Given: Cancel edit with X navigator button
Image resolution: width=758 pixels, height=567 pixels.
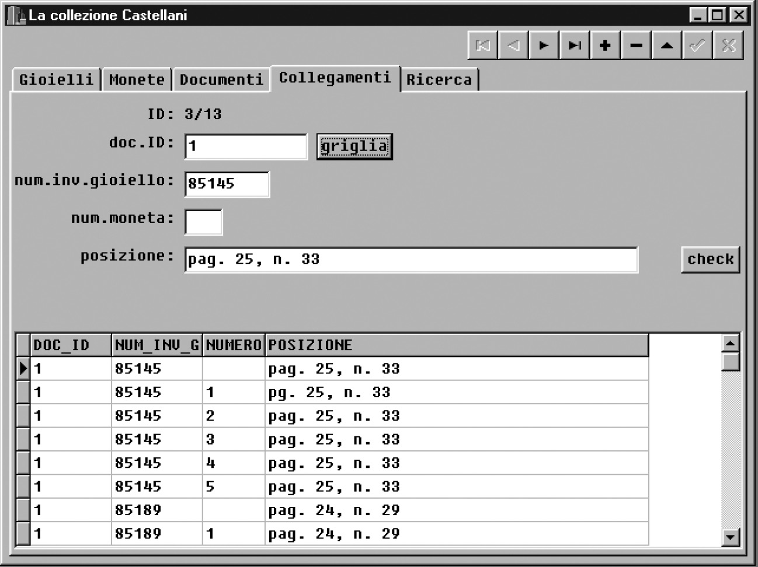Looking at the screenshot, I should point(728,45).
